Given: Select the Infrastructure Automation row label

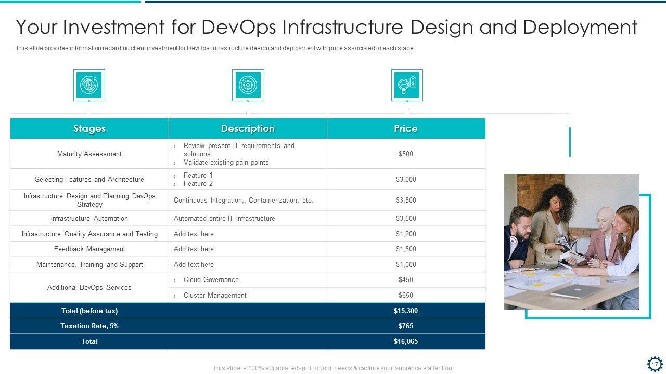Looking at the screenshot, I should tap(89, 219).
